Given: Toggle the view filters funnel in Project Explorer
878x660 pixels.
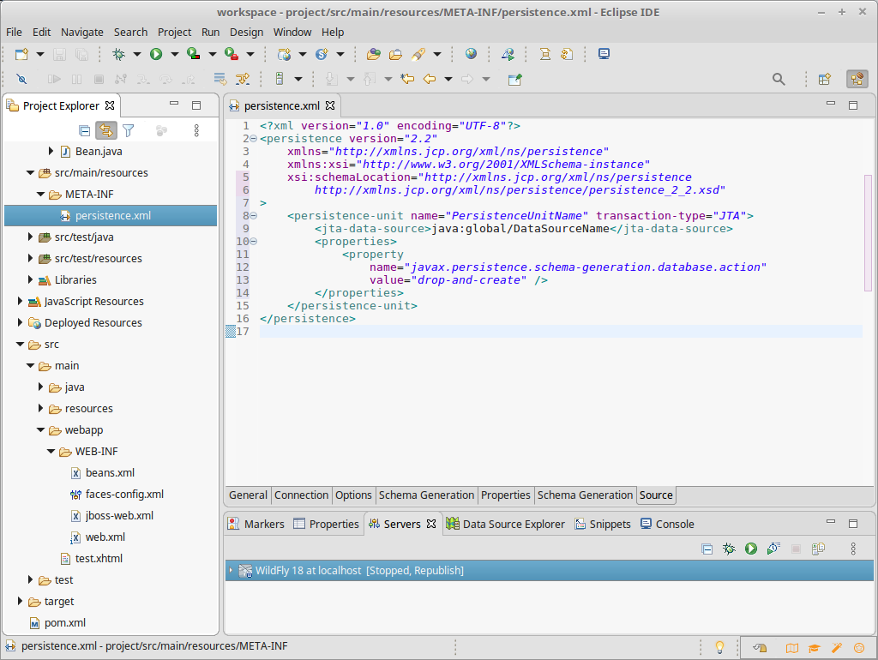Looking at the screenshot, I should click(129, 130).
